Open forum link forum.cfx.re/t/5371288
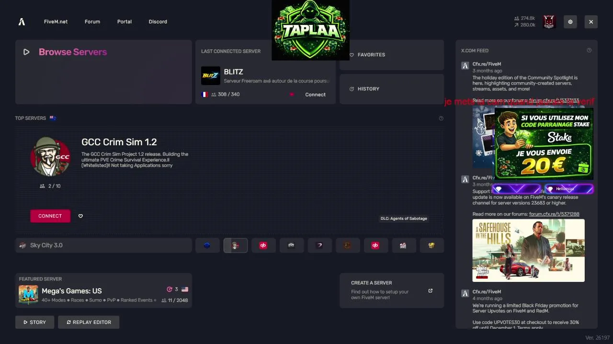The height and width of the screenshot is (344, 613). point(554,214)
